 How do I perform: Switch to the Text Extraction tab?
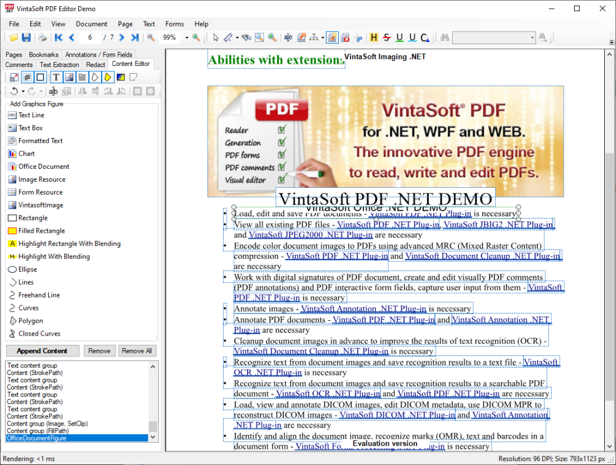click(x=59, y=65)
